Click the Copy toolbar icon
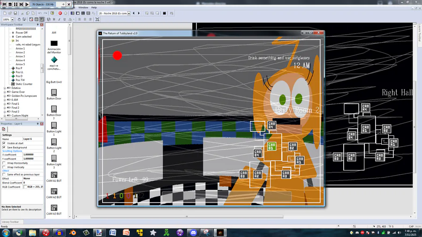Image resolution: width=422 pixels, height=237 pixels. click(28, 13)
